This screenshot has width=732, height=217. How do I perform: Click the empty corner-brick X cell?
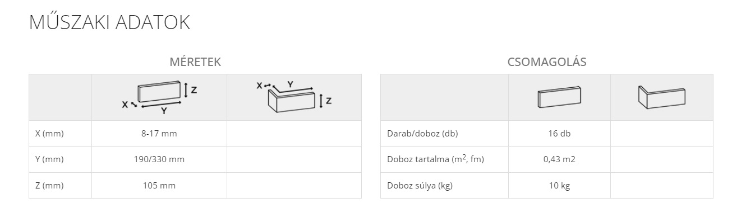click(x=294, y=134)
